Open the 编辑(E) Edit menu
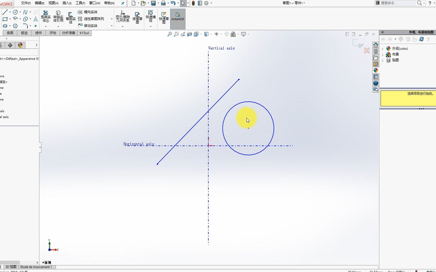This screenshot has height=272, width=436. [40, 3]
